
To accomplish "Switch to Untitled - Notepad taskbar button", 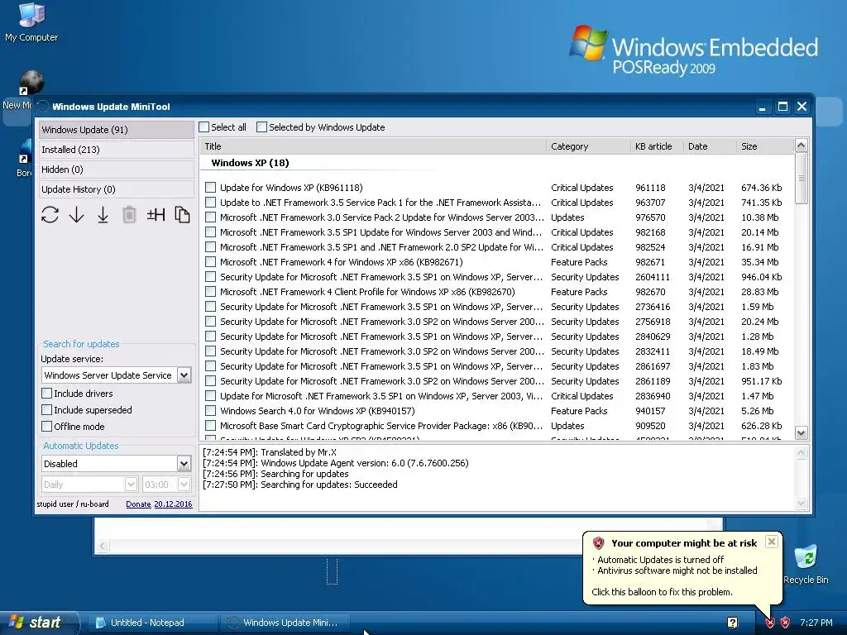I will click(x=153, y=623).
